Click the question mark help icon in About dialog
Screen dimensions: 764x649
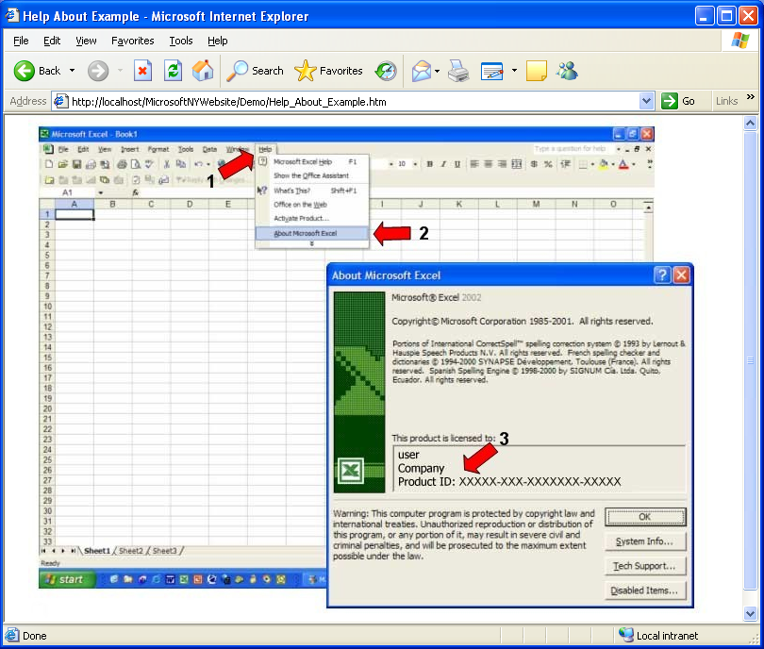click(x=662, y=275)
